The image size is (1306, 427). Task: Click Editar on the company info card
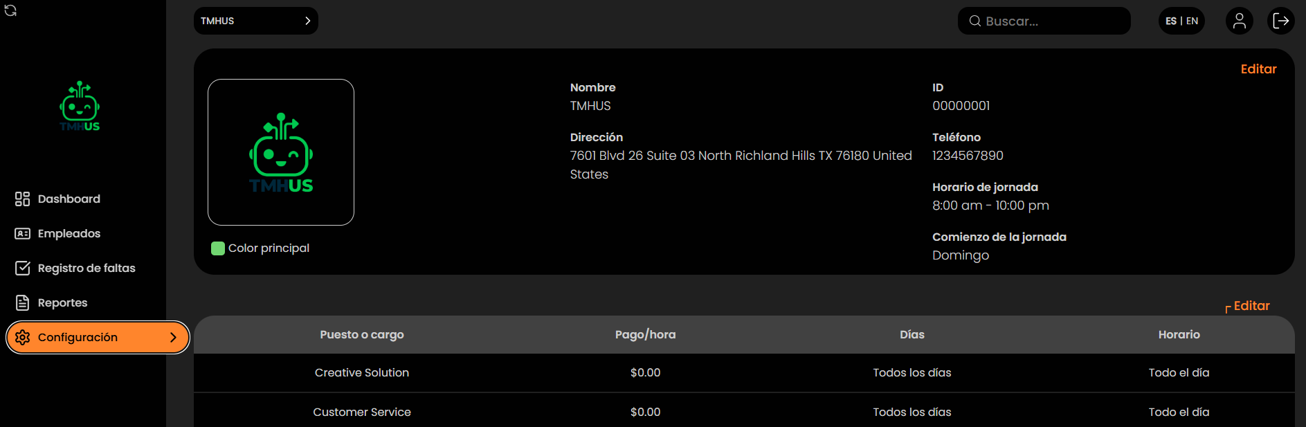(1258, 69)
